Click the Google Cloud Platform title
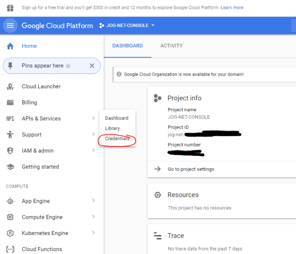This screenshot has height=254, width=296. click(x=57, y=26)
